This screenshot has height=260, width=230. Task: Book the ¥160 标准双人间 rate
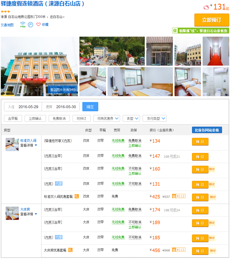(x=200, y=169)
